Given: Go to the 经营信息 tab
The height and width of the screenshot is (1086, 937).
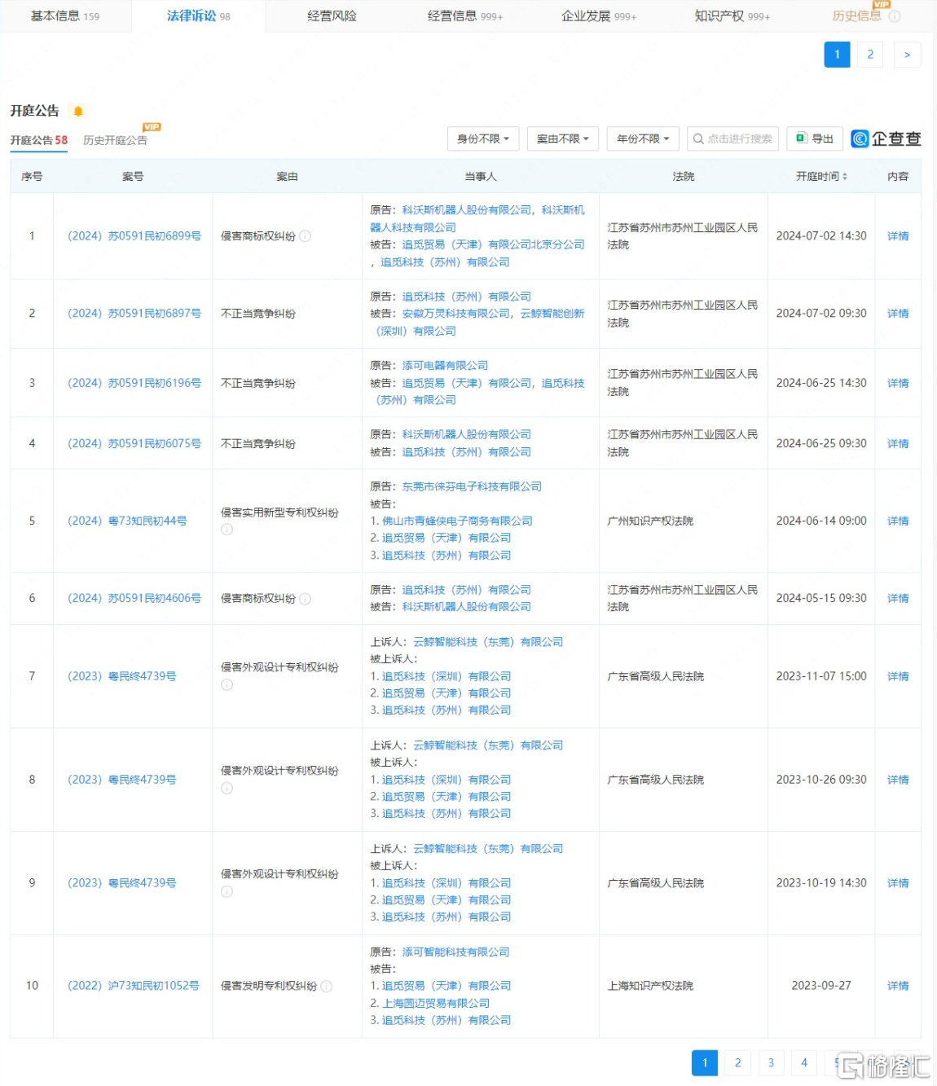Looking at the screenshot, I should (x=465, y=16).
